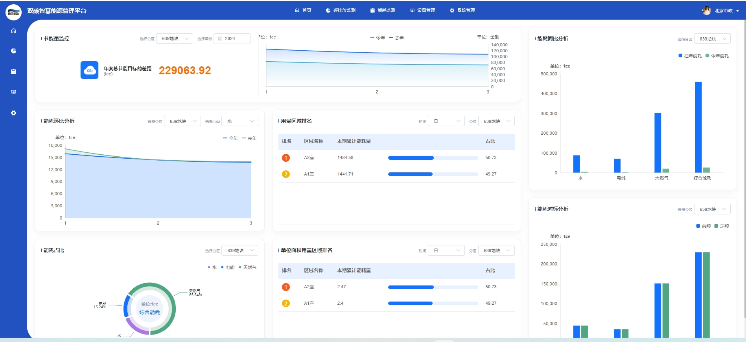Open the gear settings icon in left sidebar
The height and width of the screenshot is (342, 746).
(13, 113)
